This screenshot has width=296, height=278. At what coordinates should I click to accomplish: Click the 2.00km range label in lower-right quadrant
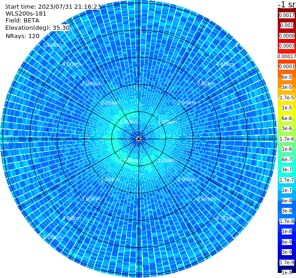coord(187,180)
